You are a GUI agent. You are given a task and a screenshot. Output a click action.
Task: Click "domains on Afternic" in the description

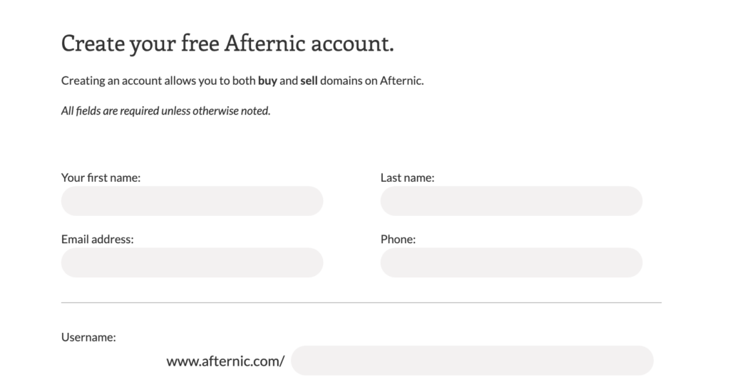click(x=371, y=81)
